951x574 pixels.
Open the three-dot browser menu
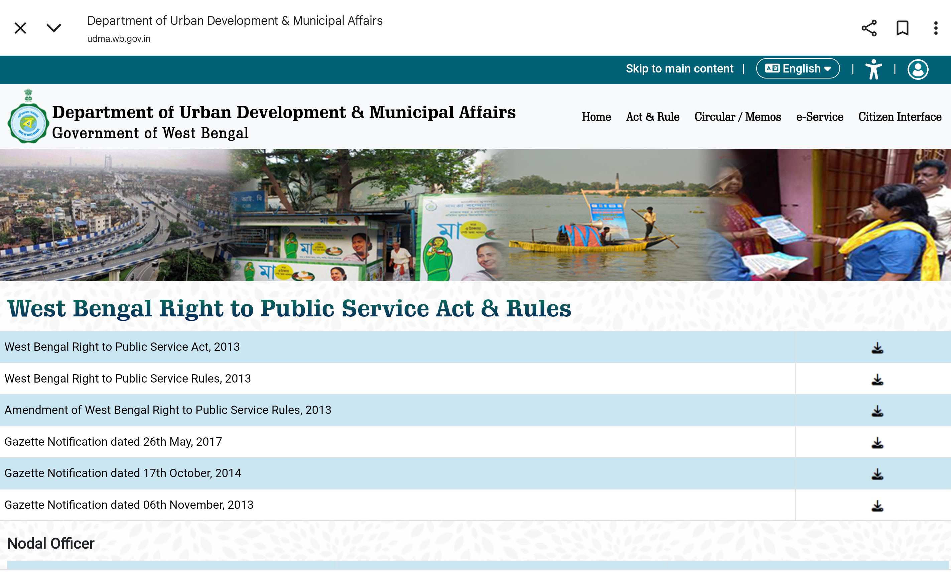tap(936, 28)
